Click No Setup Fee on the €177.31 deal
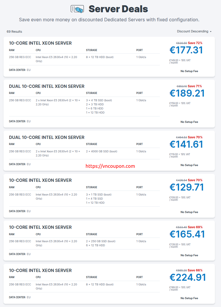The height and width of the screenshot is (307, 221). pyautogui.click(x=189, y=71)
